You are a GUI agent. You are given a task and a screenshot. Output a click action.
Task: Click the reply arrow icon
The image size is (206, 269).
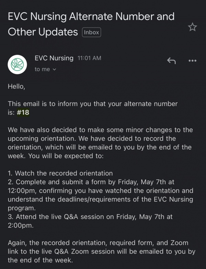point(171,61)
